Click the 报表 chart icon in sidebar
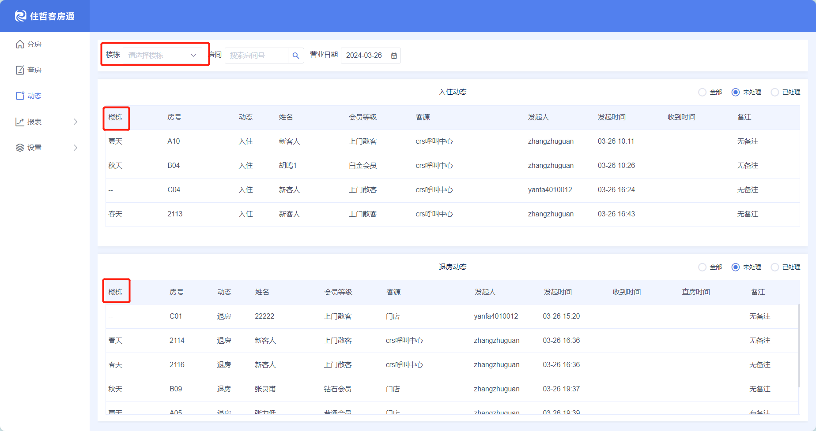The width and height of the screenshot is (816, 431). [20, 122]
